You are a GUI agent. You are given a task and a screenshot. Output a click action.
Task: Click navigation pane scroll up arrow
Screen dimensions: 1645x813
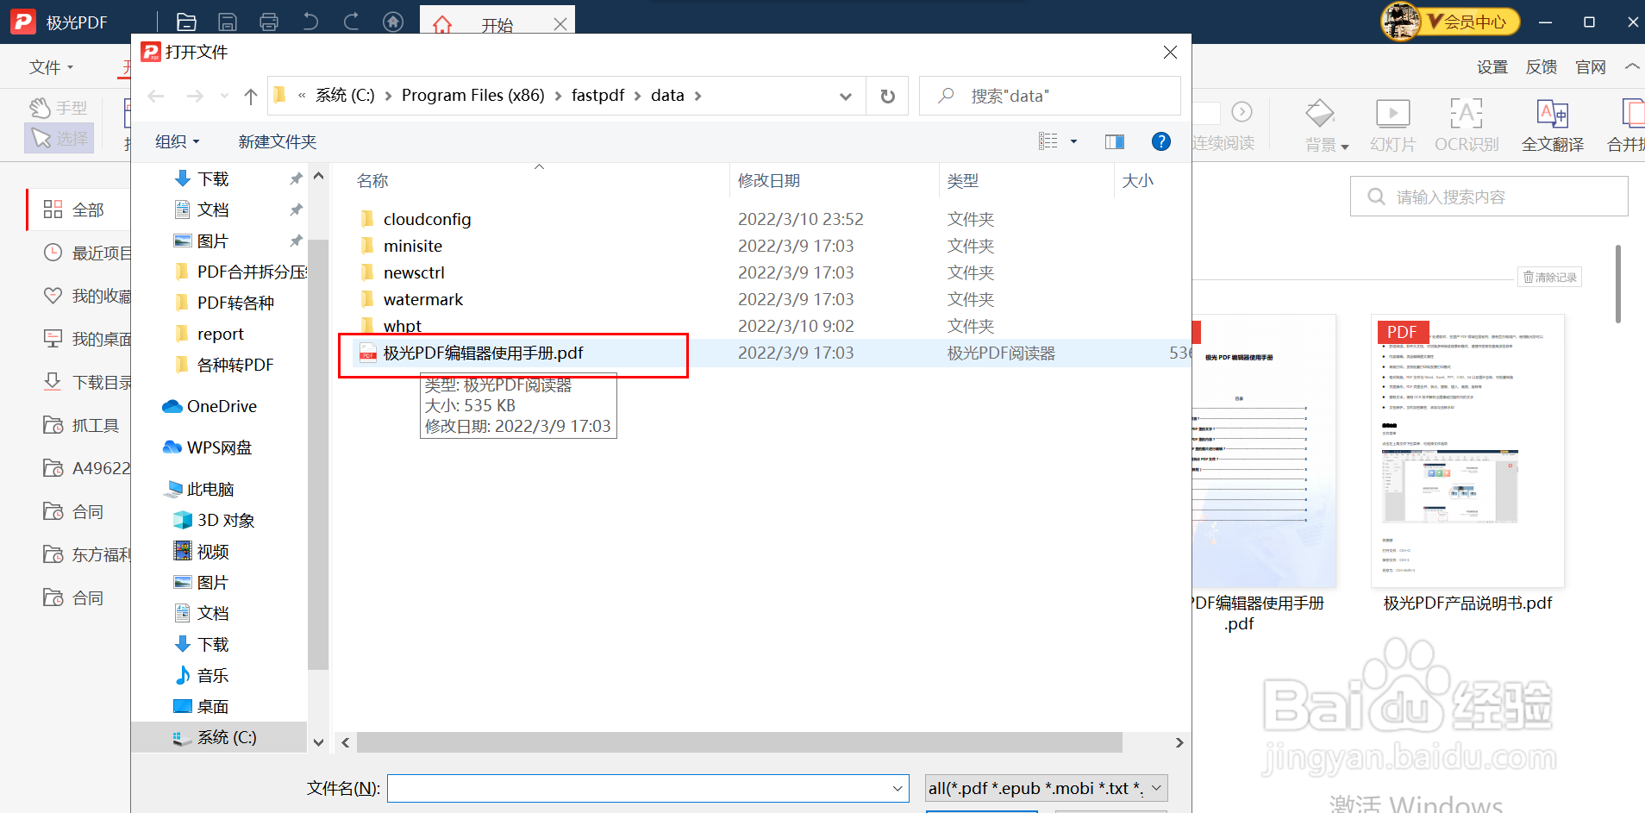318,176
